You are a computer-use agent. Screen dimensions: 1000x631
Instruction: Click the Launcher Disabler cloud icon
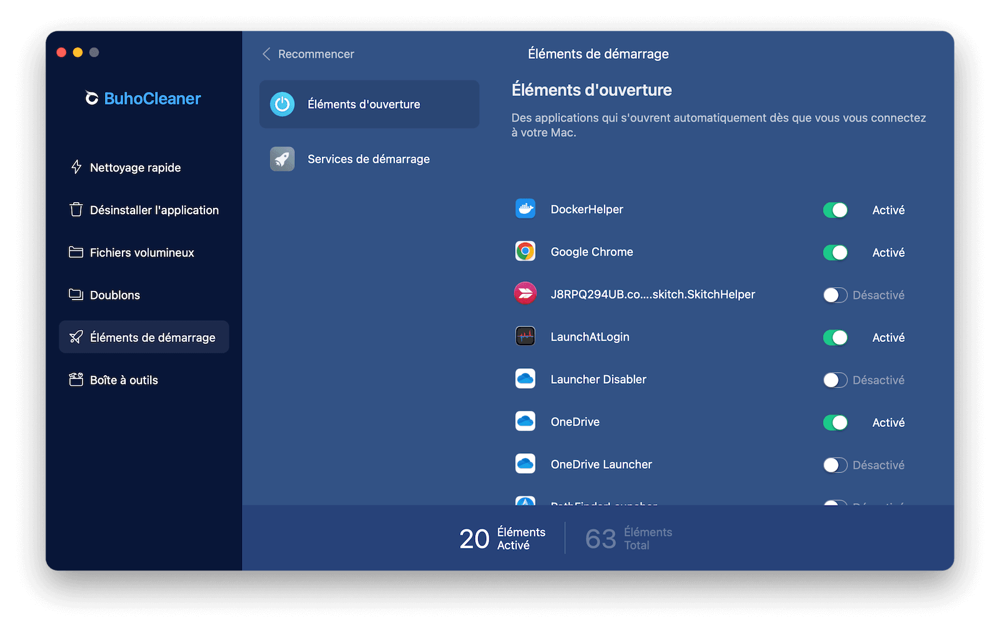(526, 379)
